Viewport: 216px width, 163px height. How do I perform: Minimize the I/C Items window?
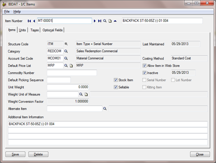click(189, 3)
